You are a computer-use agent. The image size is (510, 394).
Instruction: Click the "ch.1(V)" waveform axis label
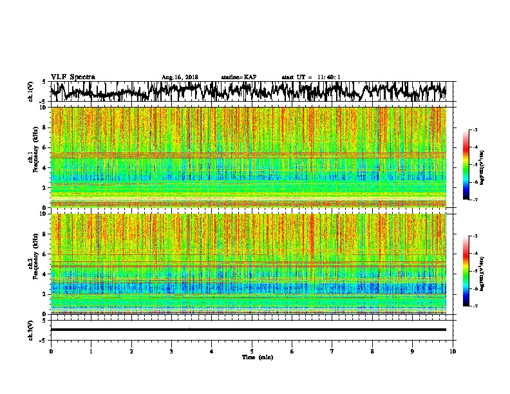31,91
